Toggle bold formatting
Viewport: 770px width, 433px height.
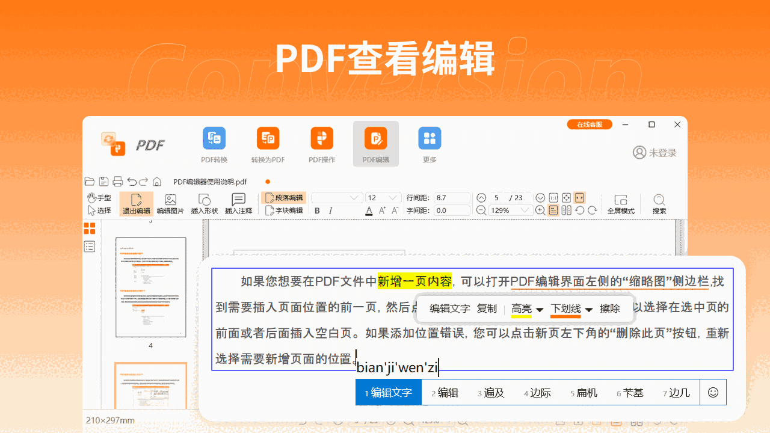pyautogui.click(x=317, y=210)
